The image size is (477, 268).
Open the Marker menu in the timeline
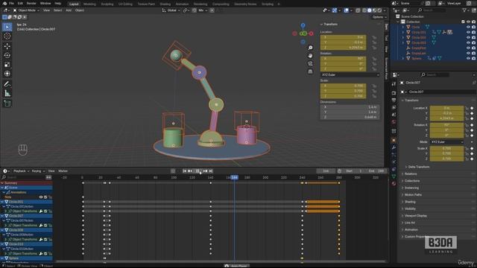pos(63,171)
